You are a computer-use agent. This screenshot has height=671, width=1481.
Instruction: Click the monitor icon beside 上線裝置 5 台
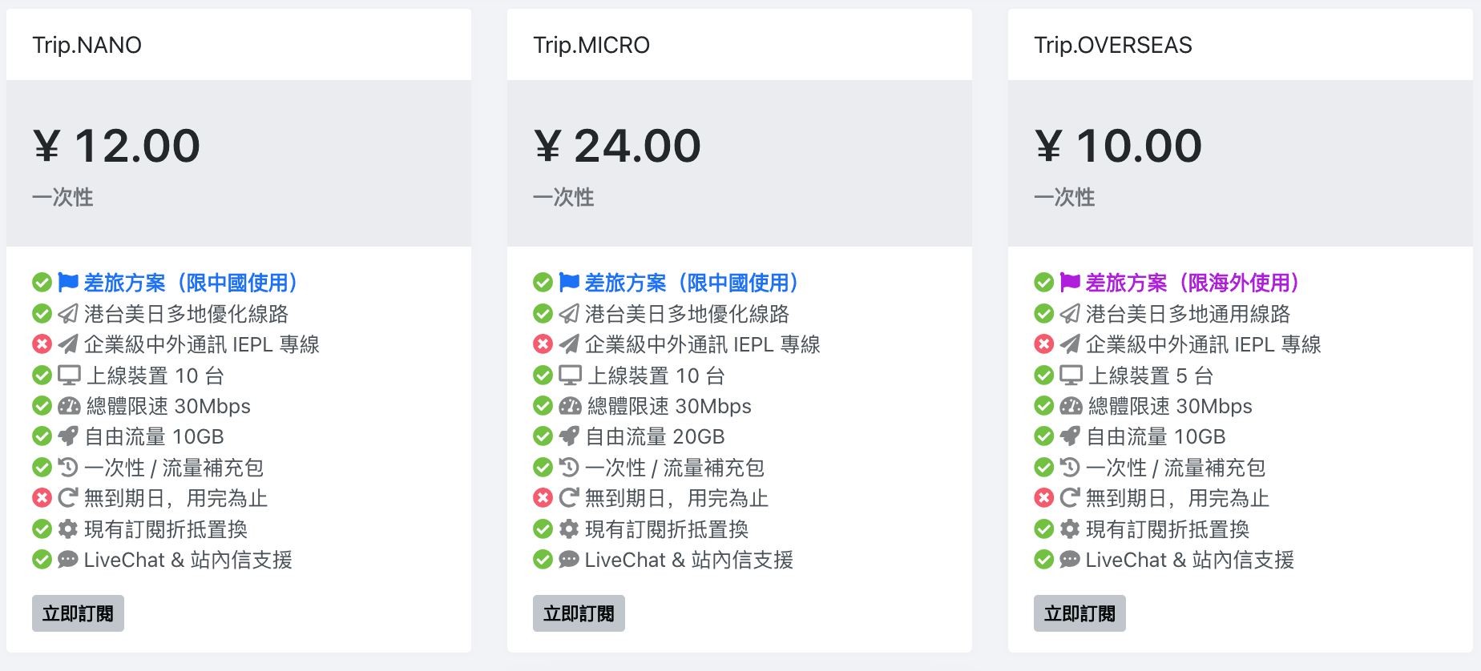click(x=1071, y=375)
